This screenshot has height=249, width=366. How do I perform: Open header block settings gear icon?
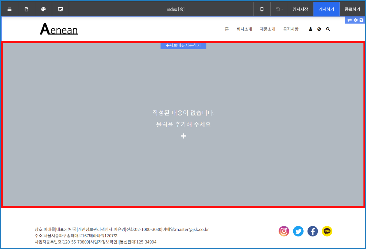click(355, 20)
